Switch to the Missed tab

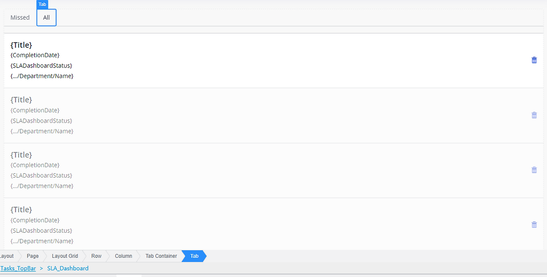click(x=20, y=17)
